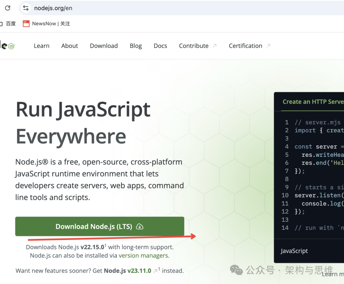Open the 百度 bookmark
The width and height of the screenshot is (344, 284).
point(11,24)
